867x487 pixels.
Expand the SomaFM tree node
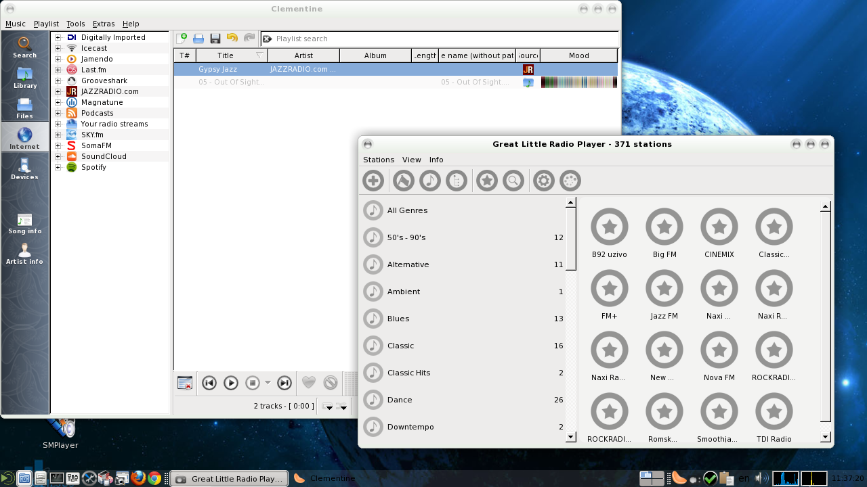tap(58, 145)
